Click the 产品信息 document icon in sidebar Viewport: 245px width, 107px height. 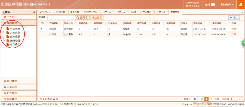point(8,29)
